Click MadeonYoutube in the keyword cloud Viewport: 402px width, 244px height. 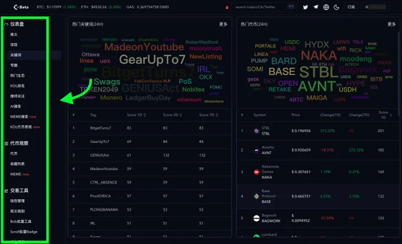point(144,47)
